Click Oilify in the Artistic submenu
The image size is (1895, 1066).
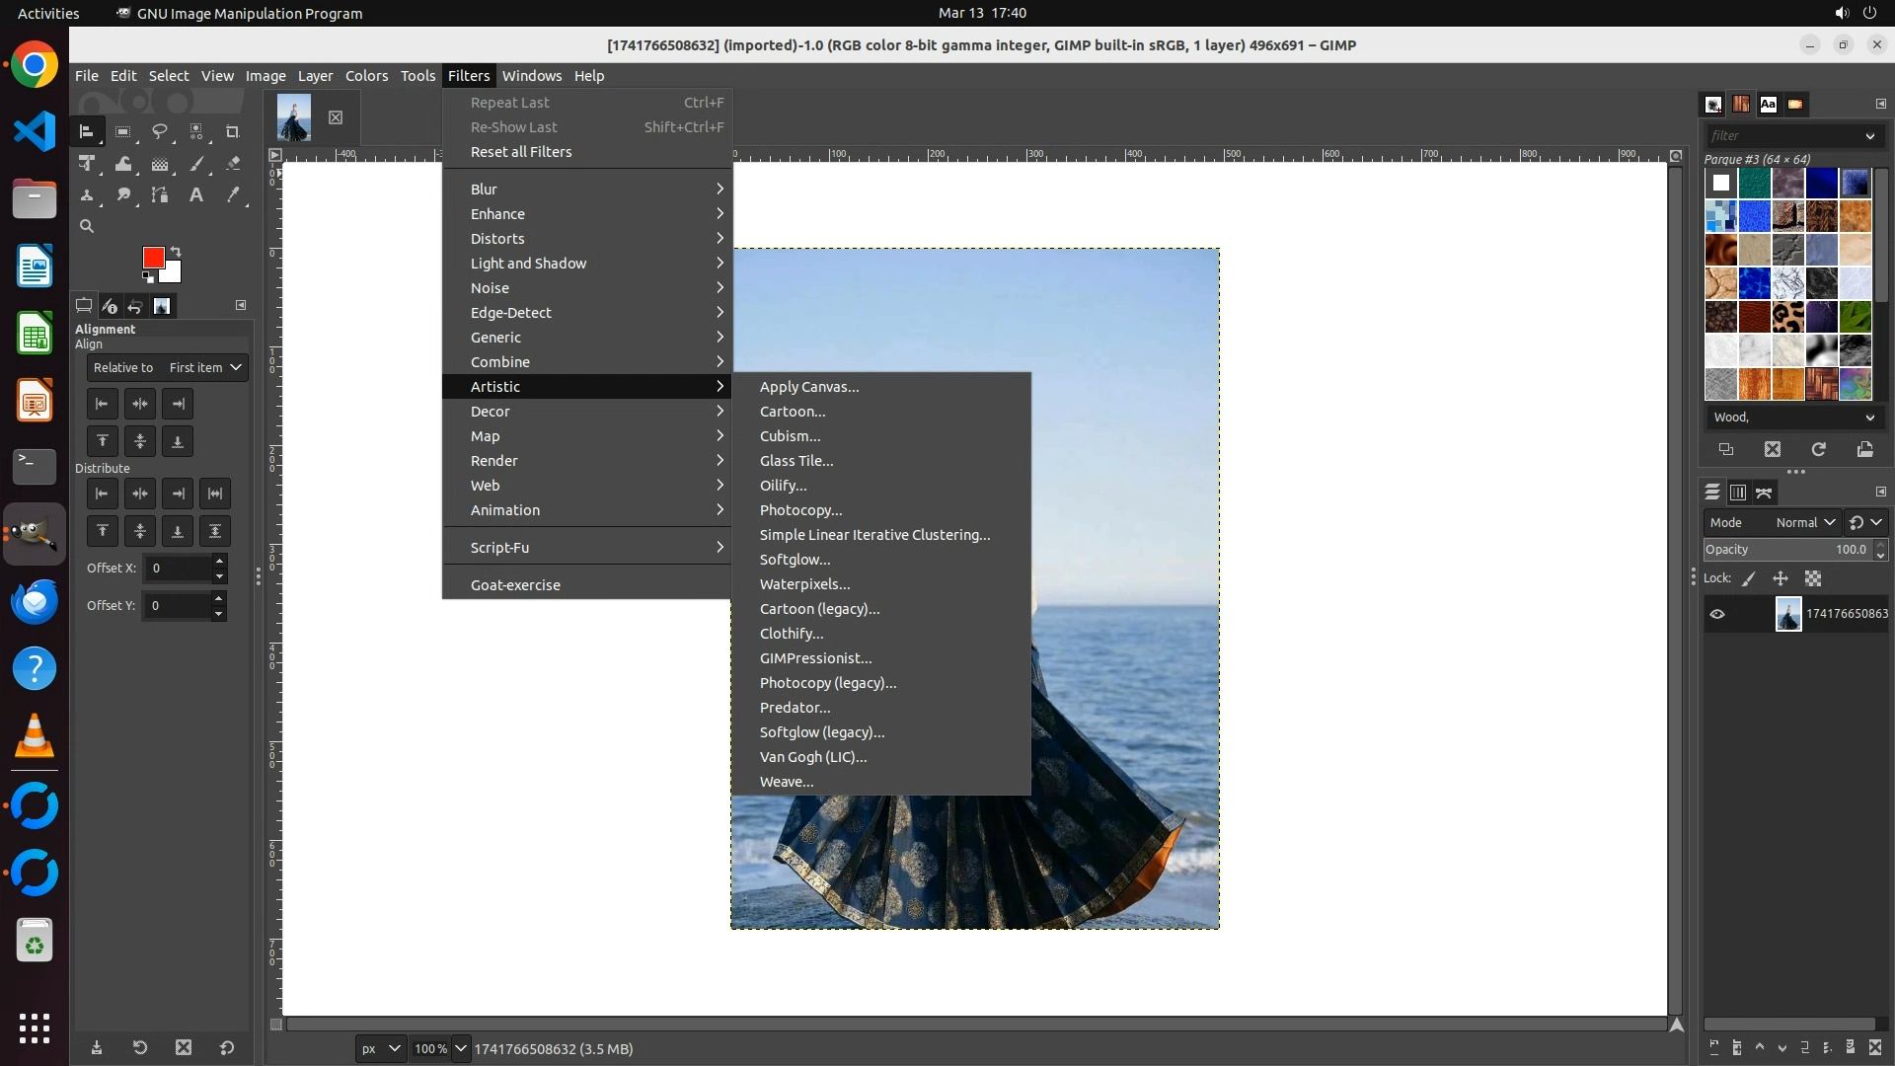pyautogui.click(x=783, y=486)
